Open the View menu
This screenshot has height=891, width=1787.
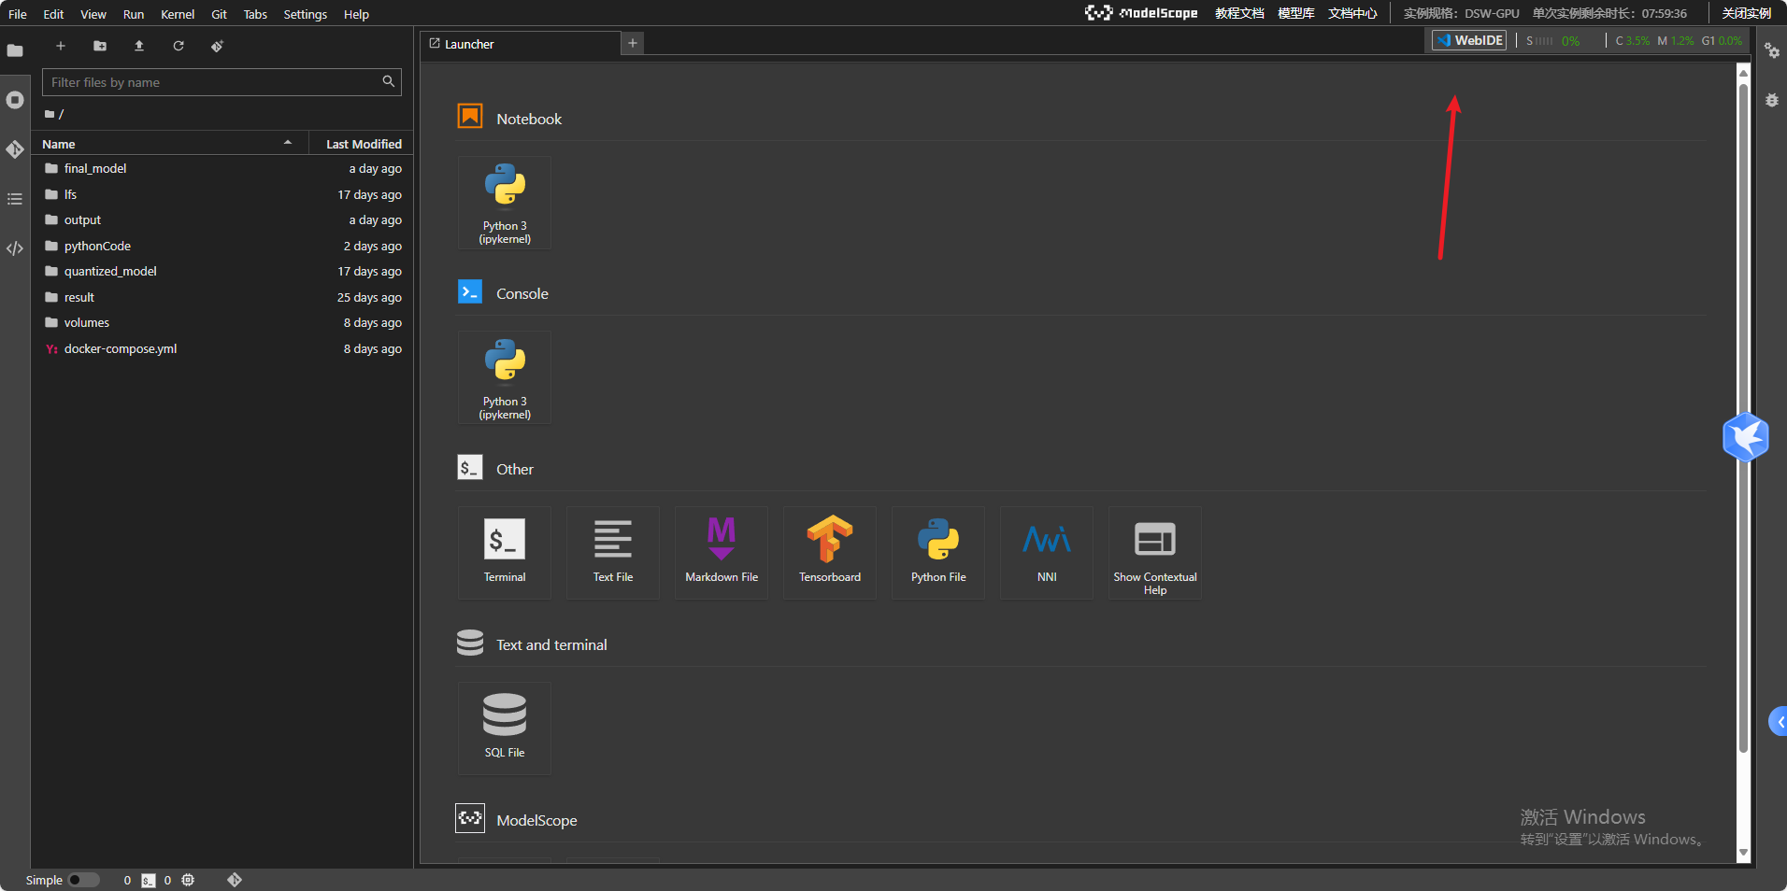pyautogui.click(x=93, y=14)
